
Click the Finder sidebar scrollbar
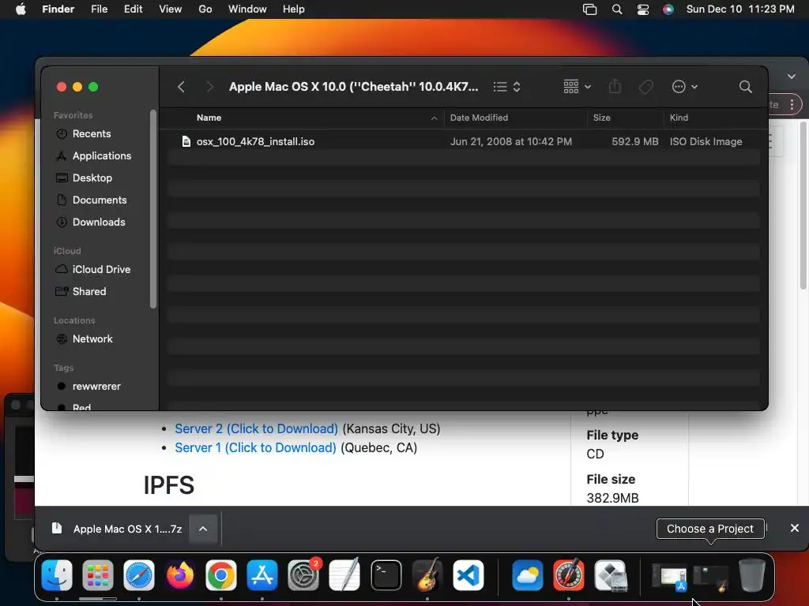point(152,208)
